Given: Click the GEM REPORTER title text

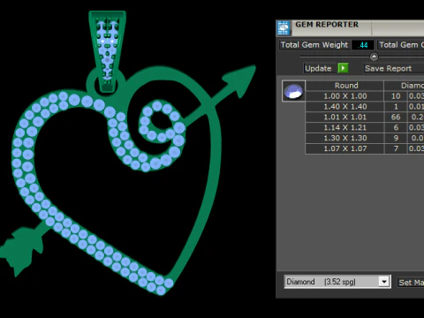Looking at the screenshot, I should tap(327, 25).
